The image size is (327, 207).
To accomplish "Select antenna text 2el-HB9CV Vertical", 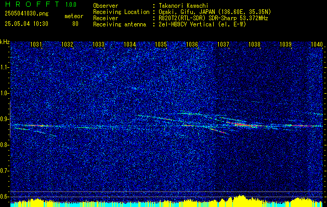I will pyautogui.click(x=187, y=24).
